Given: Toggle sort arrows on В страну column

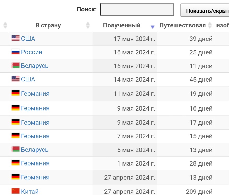Looking at the screenshot, I should [x=88, y=25].
